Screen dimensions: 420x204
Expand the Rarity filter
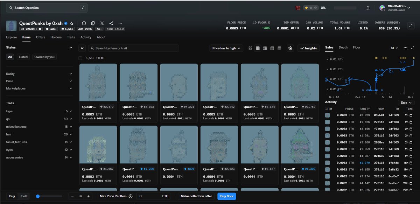click(39, 74)
